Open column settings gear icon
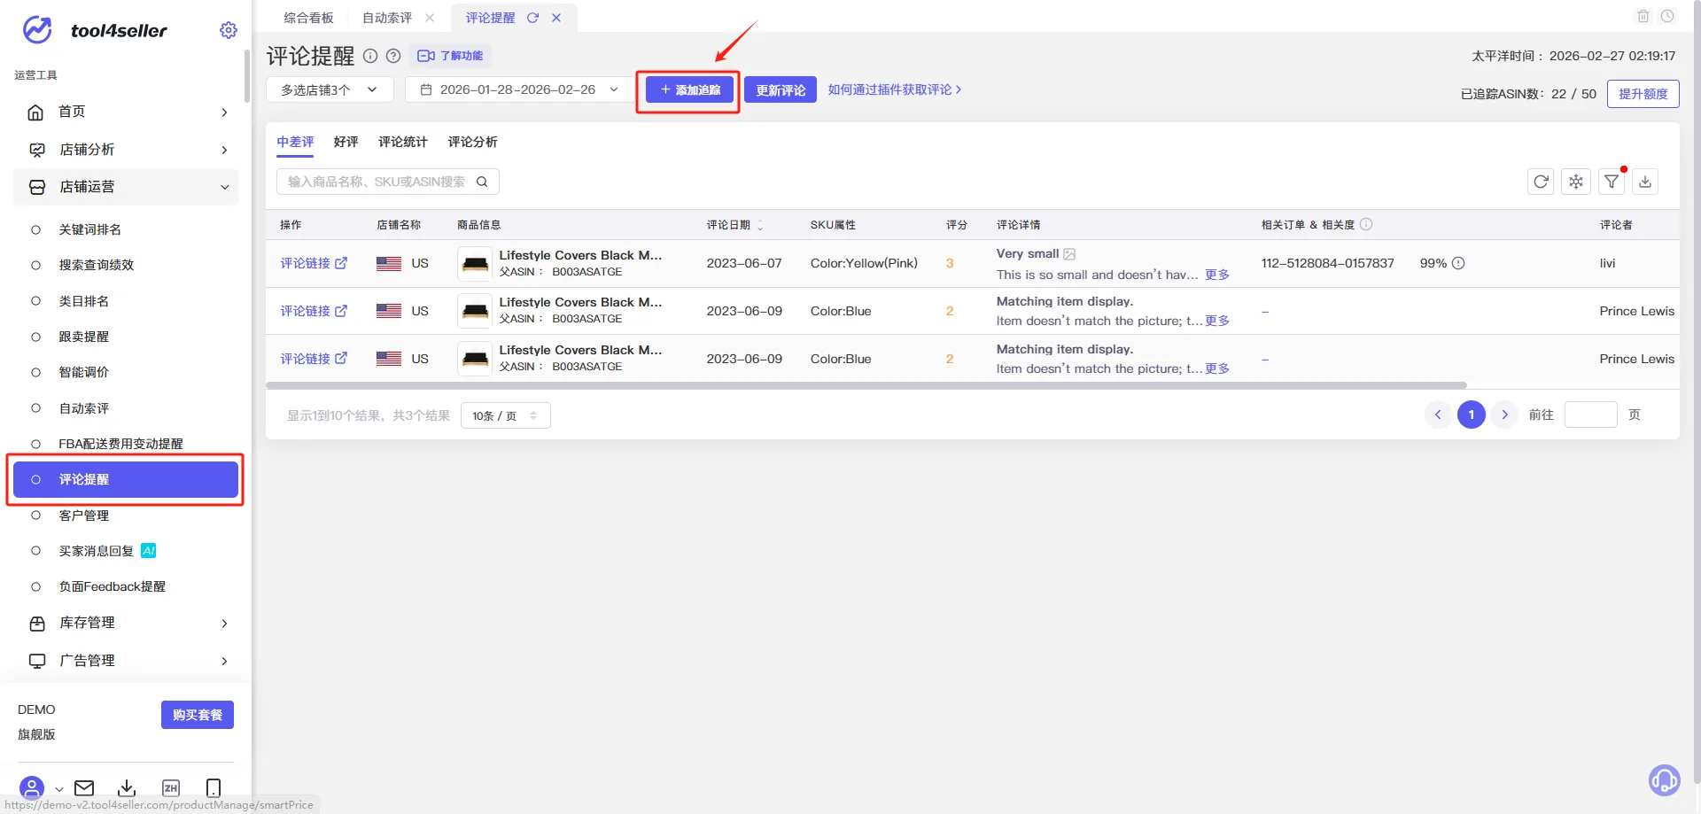Screen dimensions: 1701x814 (1576, 182)
